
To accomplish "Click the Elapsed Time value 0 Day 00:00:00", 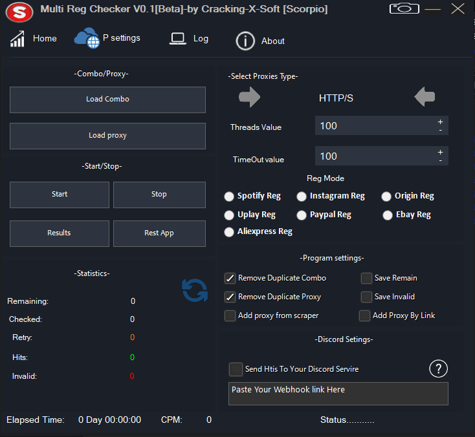I will [109, 420].
